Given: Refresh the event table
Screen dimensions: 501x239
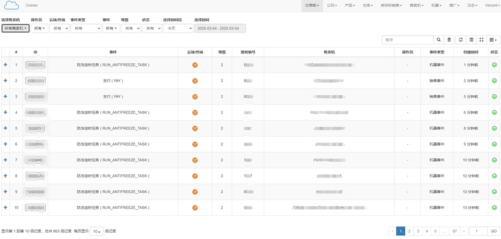Looking at the screenshot, I should [461, 40].
